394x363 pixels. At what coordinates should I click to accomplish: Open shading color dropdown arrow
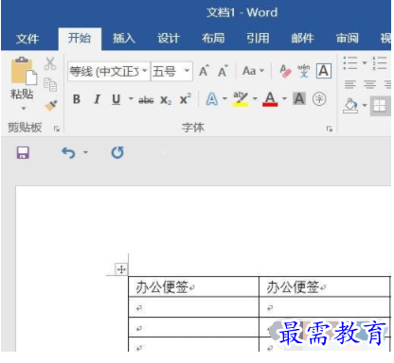(365, 105)
